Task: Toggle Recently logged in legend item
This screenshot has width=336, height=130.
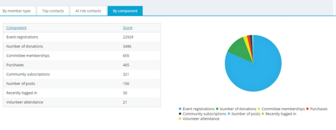Action: [x=280, y=114]
